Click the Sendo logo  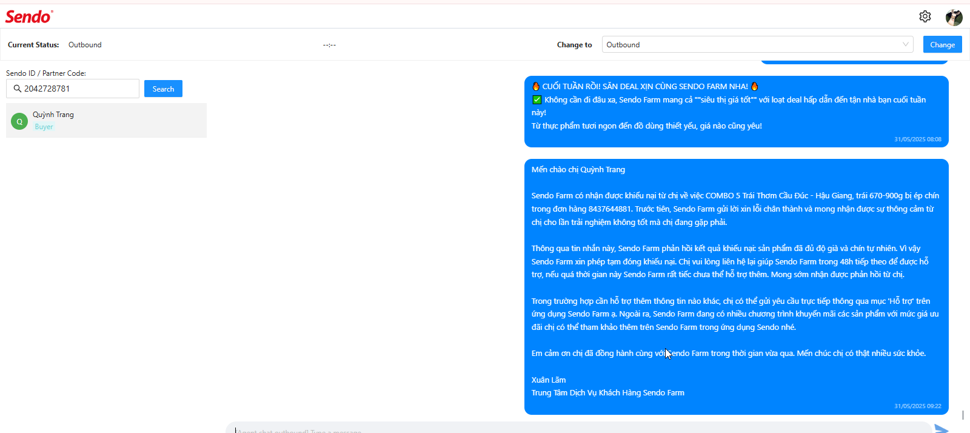(x=29, y=16)
